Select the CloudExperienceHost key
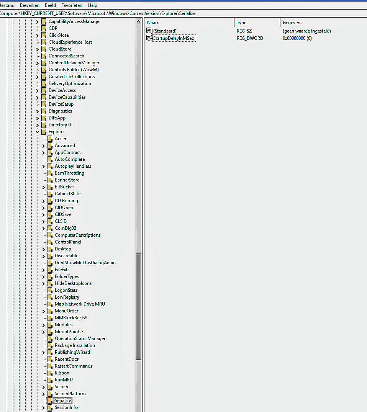367x412 pixels. pos(70,42)
